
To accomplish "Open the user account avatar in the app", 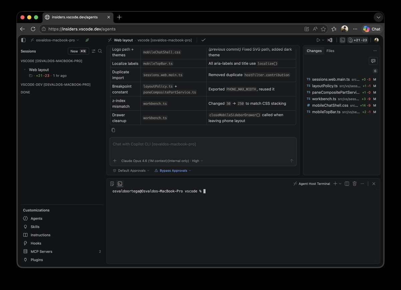I will click(376, 40).
